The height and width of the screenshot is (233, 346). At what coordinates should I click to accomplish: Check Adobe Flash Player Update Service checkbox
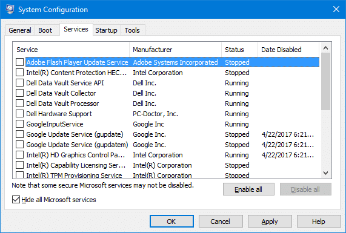coord(19,62)
